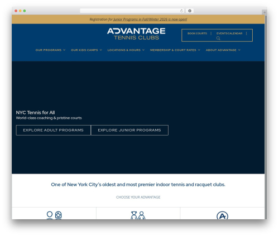This screenshot has height=236, width=279.
Task: Click the circular Advantage 'A' icon
Action: coord(222,215)
